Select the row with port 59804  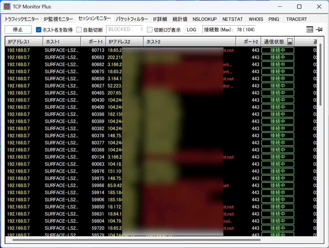[x=161, y=221]
